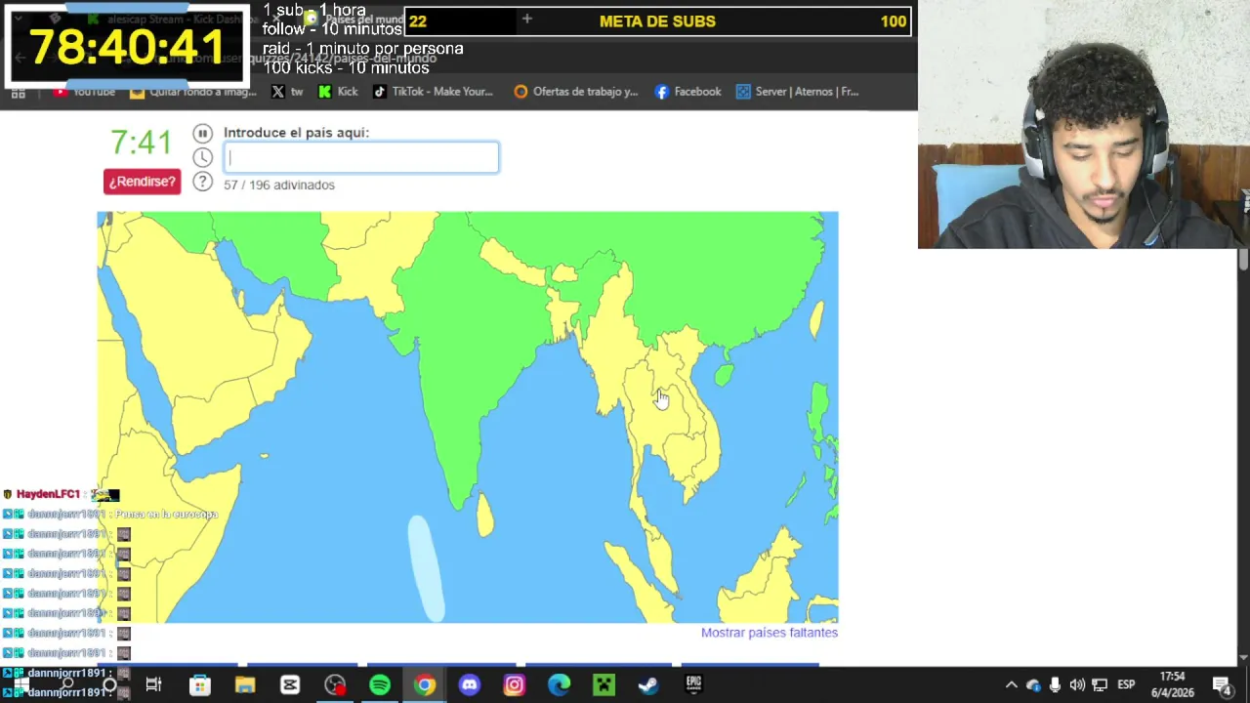The width and height of the screenshot is (1250, 703).
Task: Open the question mark help icon
Action: 202,181
